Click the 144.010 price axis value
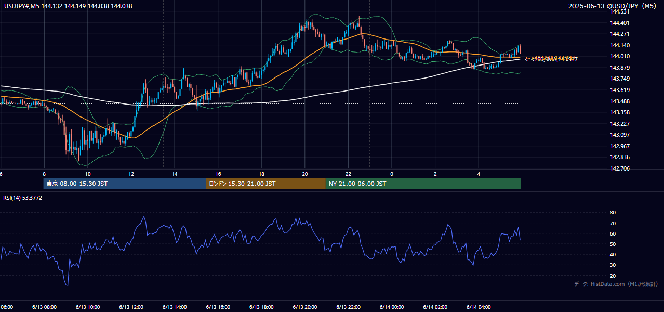This screenshot has height=312, width=664. (x=619, y=56)
